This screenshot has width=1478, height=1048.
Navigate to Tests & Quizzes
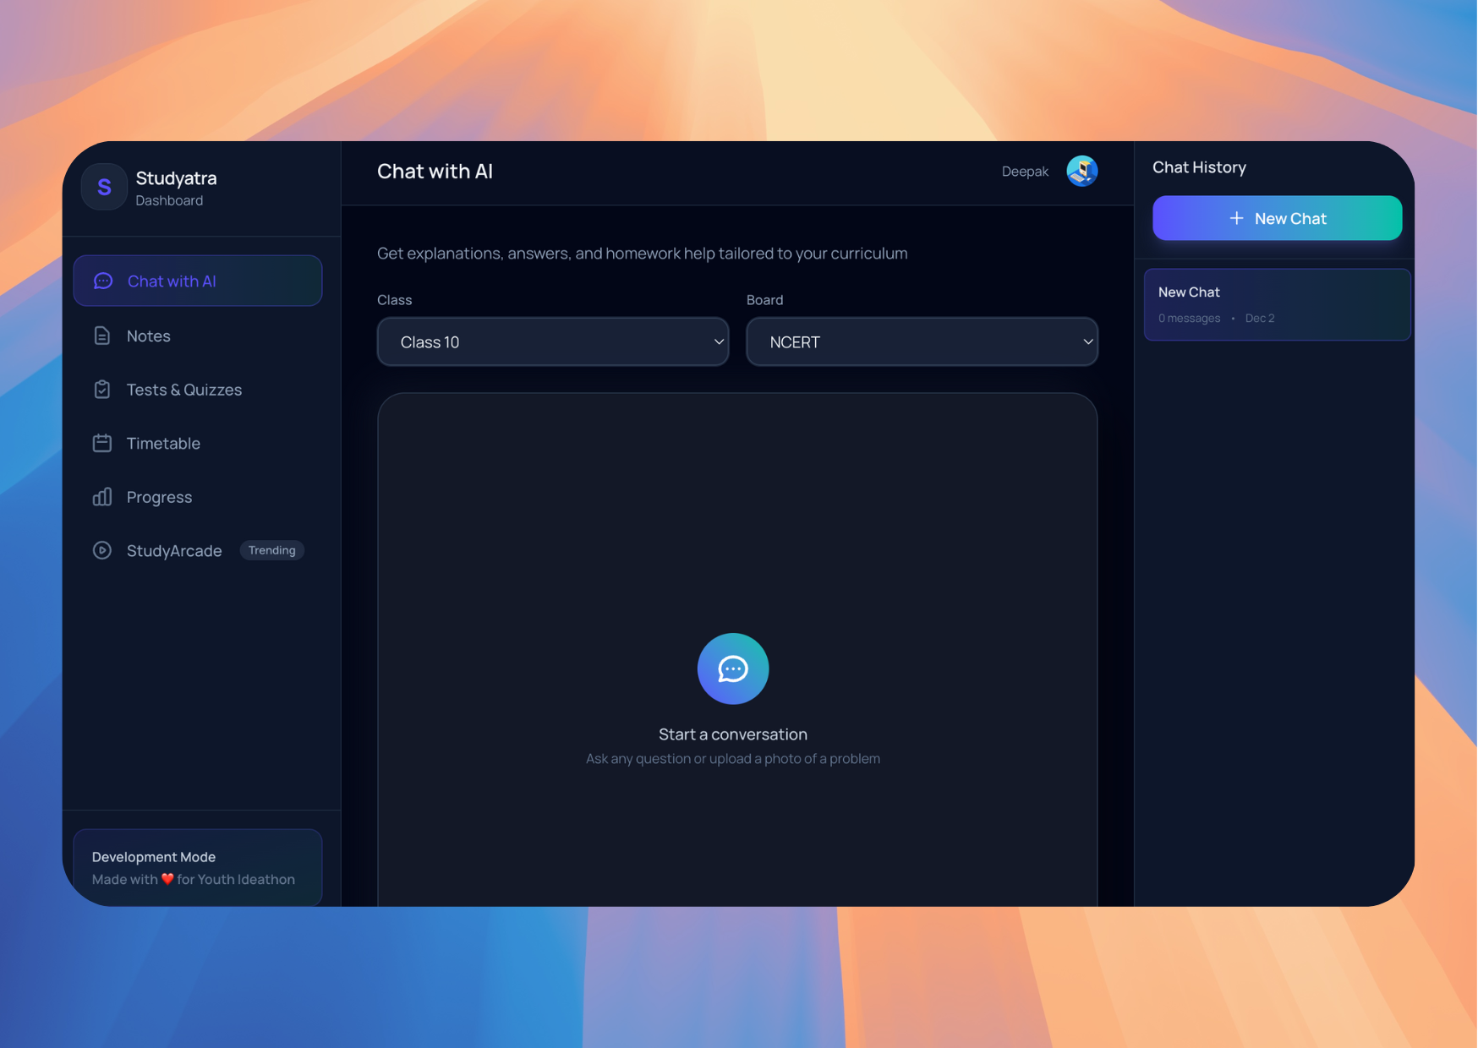pyautogui.click(x=183, y=390)
